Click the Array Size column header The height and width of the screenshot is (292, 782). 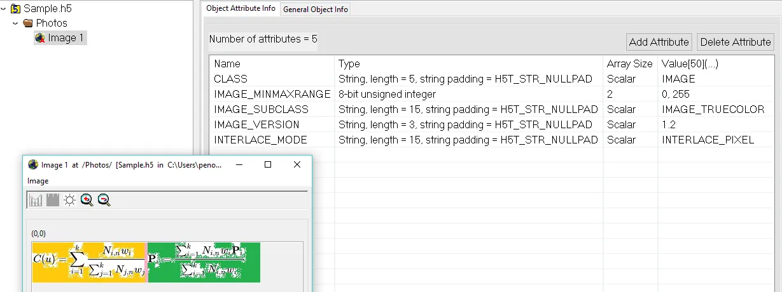(630, 63)
